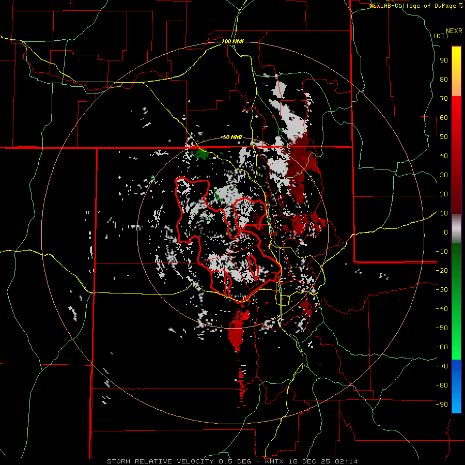This screenshot has width=465, height=465.
Task: Click the -90 value on the velocity scale
Action: click(x=442, y=405)
